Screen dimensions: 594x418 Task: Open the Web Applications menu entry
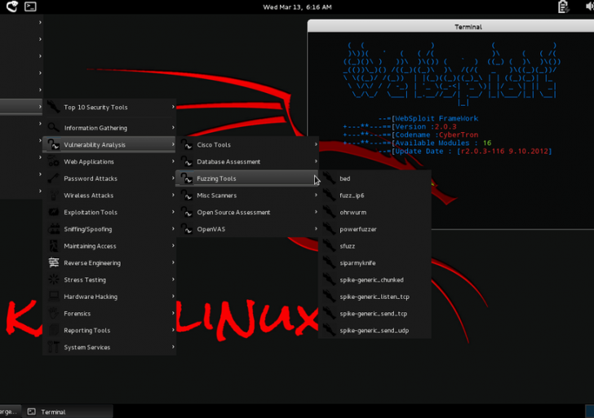click(89, 161)
